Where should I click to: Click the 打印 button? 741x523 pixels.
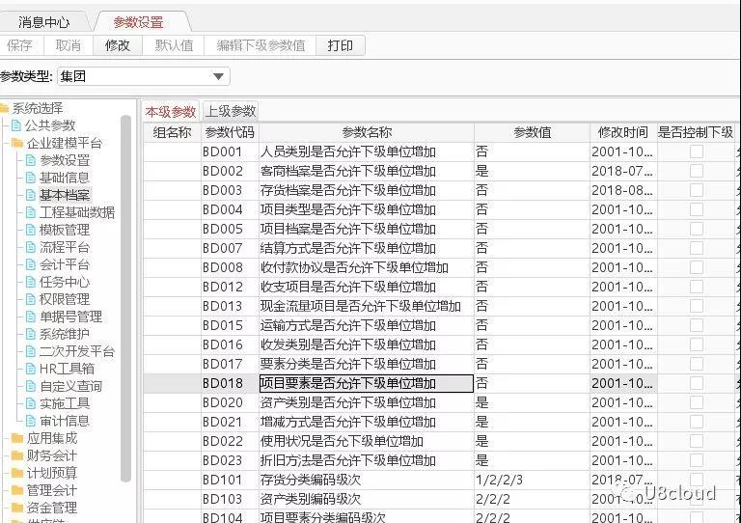pos(340,45)
